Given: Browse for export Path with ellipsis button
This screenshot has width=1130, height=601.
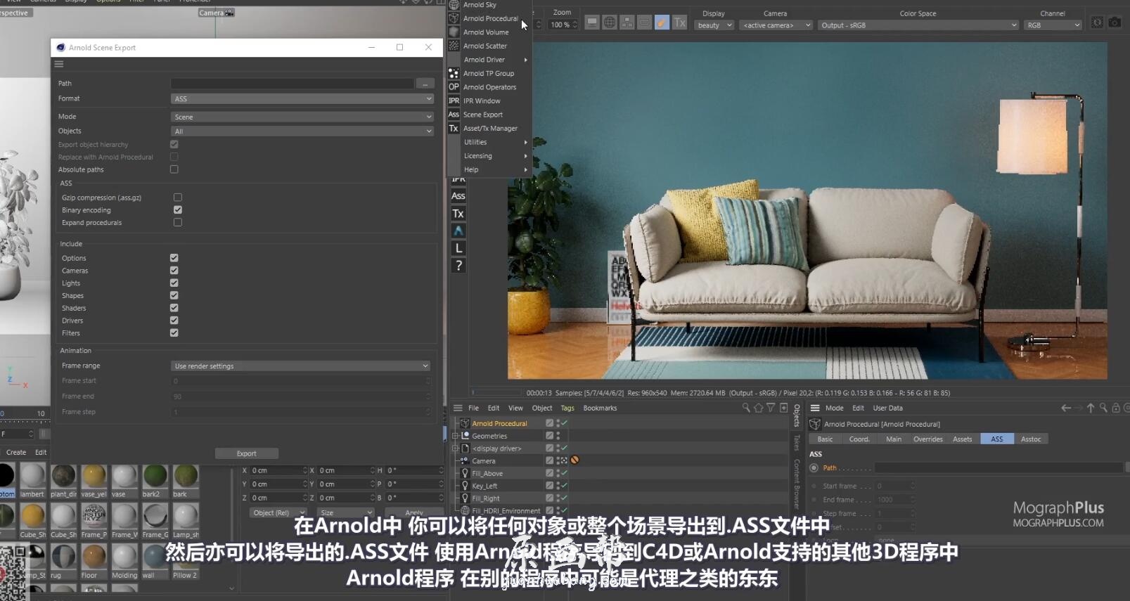Looking at the screenshot, I should (x=425, y=84).
